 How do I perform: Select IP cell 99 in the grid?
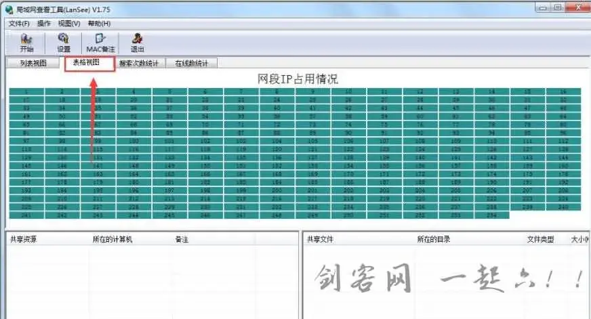(x=98, y=141)
